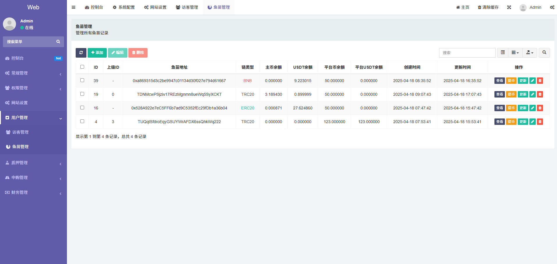
Task: Click orange 提币 button for ID 16
Action: (x=511, y=108)
